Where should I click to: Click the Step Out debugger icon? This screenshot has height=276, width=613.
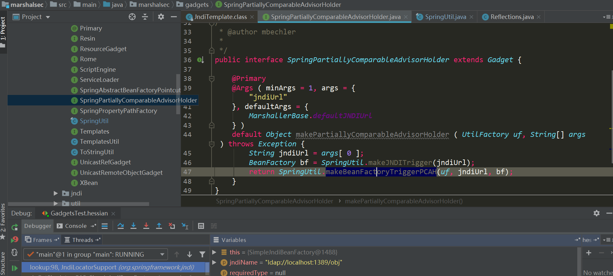159,226
